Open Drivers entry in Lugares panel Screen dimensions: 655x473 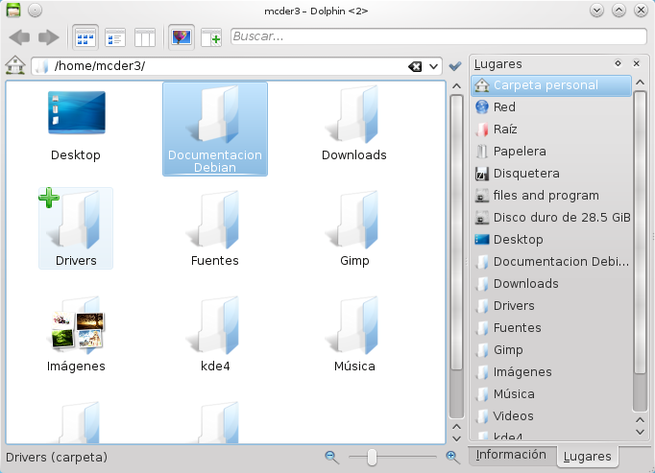[x=551, y=306]
